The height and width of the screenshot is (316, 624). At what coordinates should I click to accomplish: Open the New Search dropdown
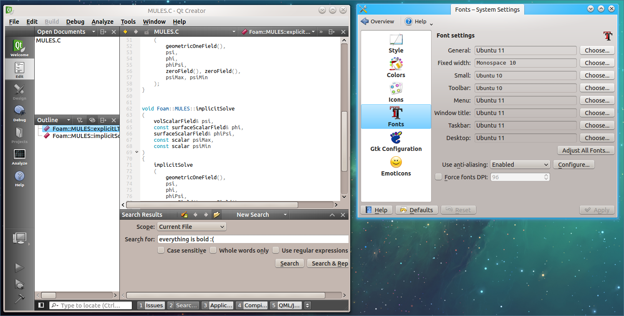pyautogui.click(x=285, y=215)
